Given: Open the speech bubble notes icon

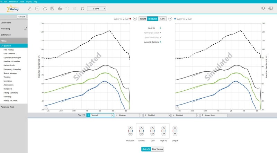Looking at the screenshot, I should pyautogui.click(x=84, y=115).
